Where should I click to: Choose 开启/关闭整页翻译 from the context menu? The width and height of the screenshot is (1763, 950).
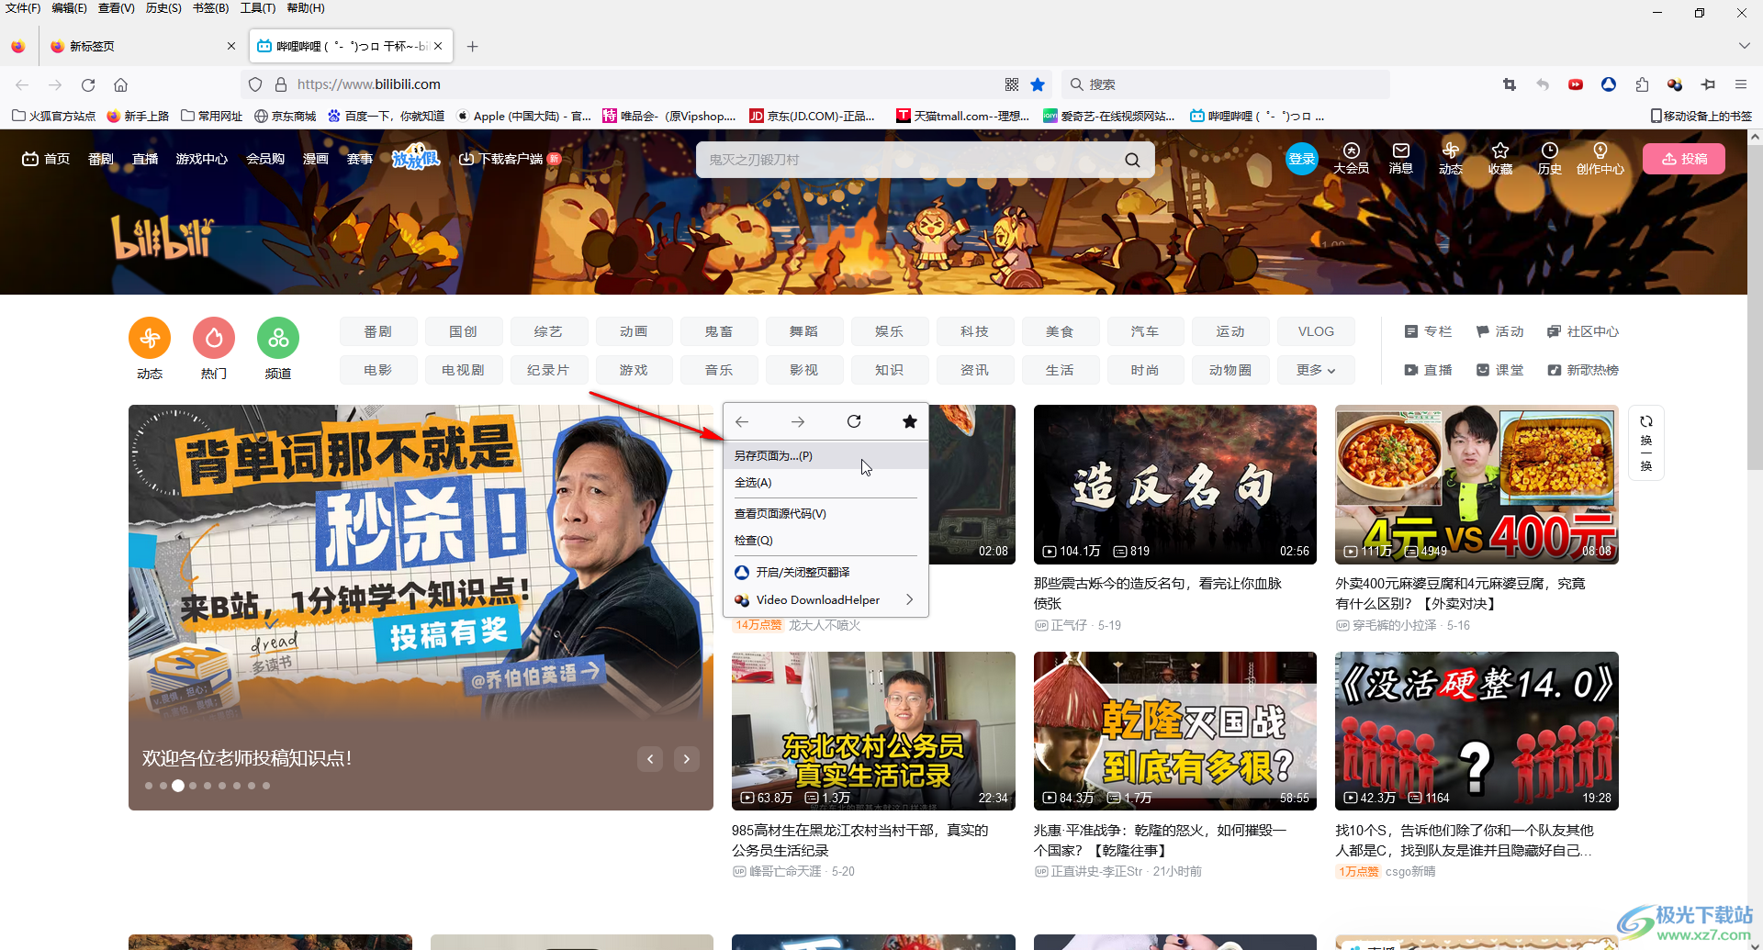coord(826,572)
